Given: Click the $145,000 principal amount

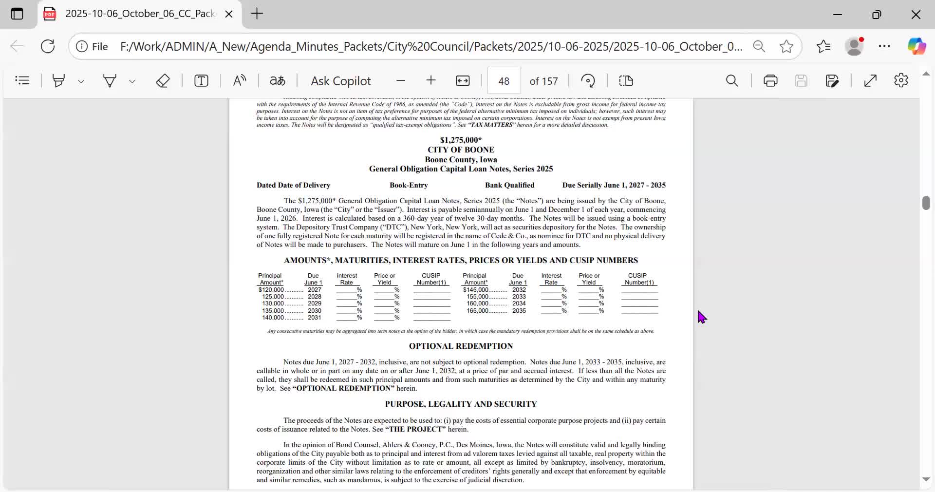Looking at the screenshot, I should (x=476, y=290).
